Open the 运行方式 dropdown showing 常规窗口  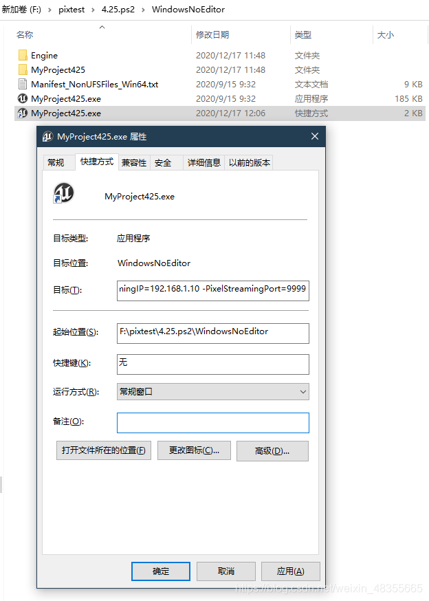point(212,392)
